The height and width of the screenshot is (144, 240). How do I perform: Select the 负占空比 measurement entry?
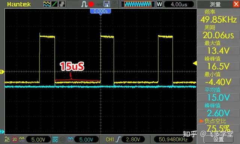pos(218,125)
